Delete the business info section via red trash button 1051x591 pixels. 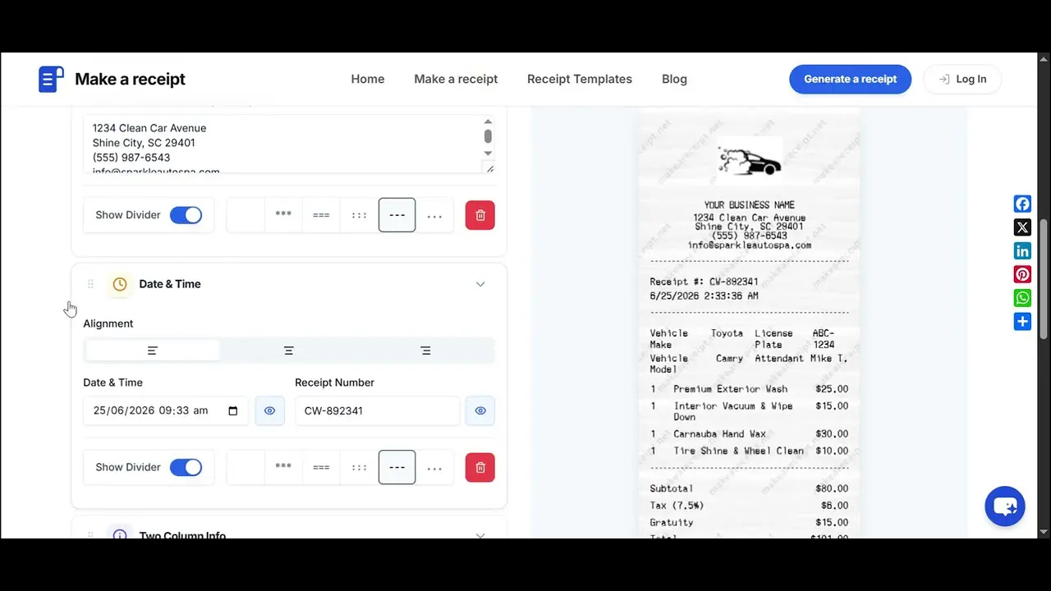point(480,215)
